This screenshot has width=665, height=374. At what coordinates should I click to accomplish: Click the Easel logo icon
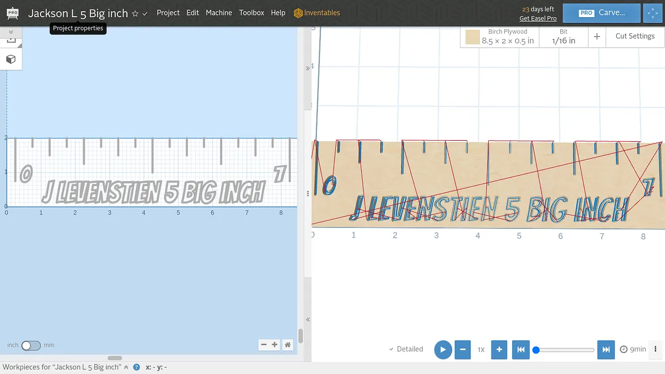point(13,13)
